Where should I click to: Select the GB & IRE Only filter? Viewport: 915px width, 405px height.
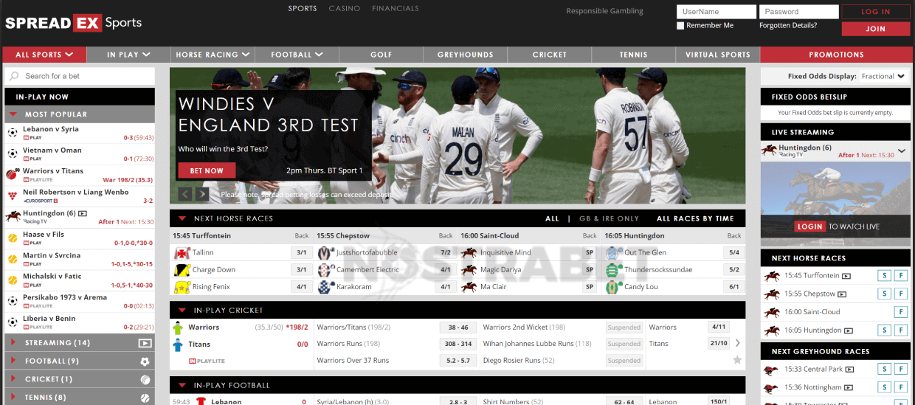point(609,219)
